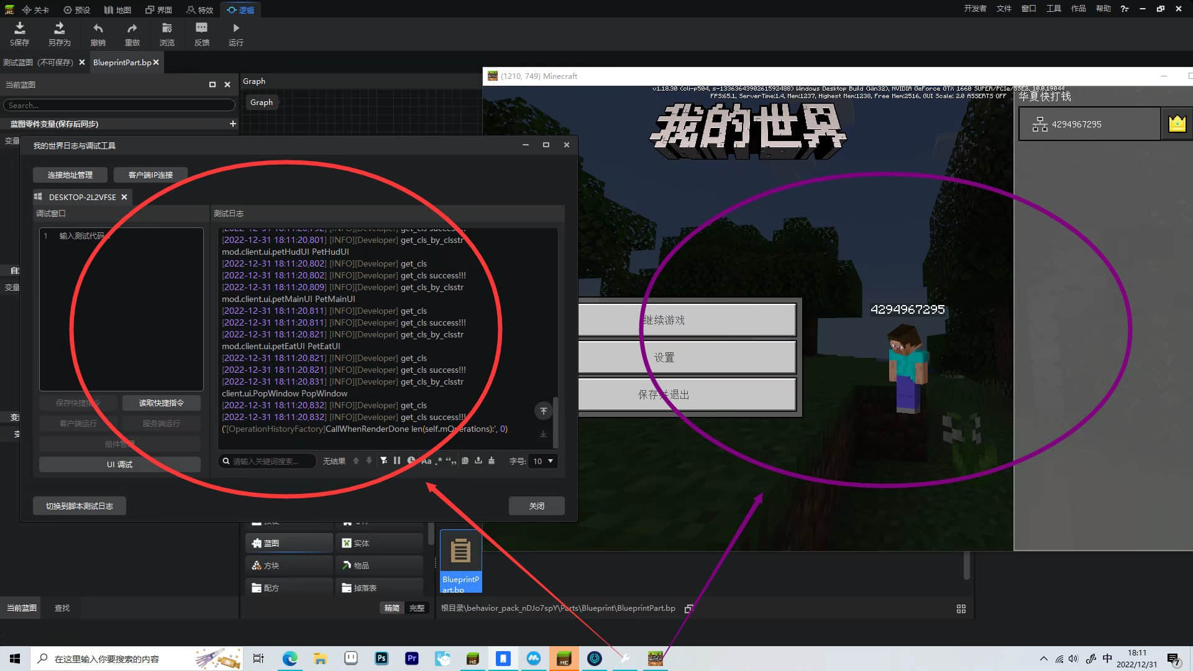Open the 反馈 feedback toolbar icon
The width and height of the screenshot is (1193, 671).
[201, 34]
